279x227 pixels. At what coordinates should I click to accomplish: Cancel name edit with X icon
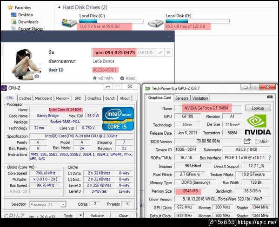(168, 52)
